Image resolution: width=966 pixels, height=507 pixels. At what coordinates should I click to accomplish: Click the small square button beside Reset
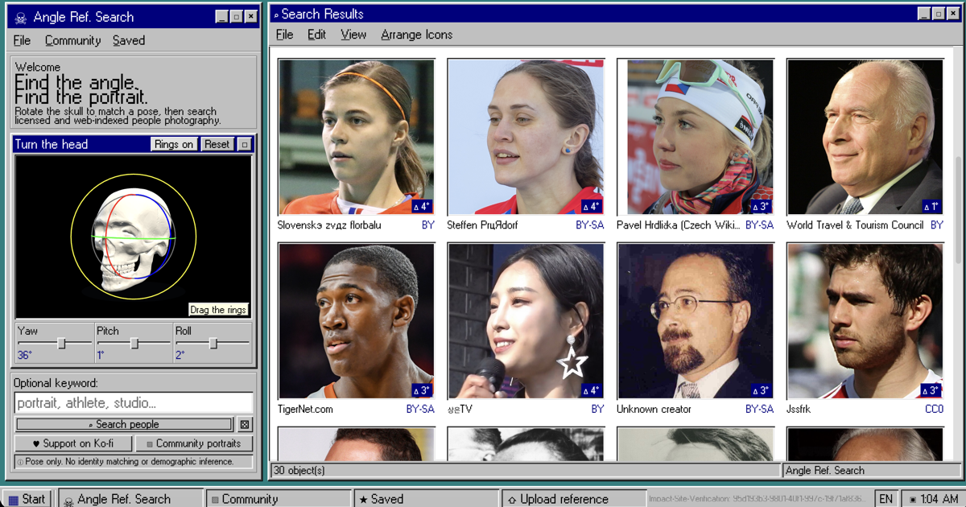pyautogui.click(x=245, y=144)
